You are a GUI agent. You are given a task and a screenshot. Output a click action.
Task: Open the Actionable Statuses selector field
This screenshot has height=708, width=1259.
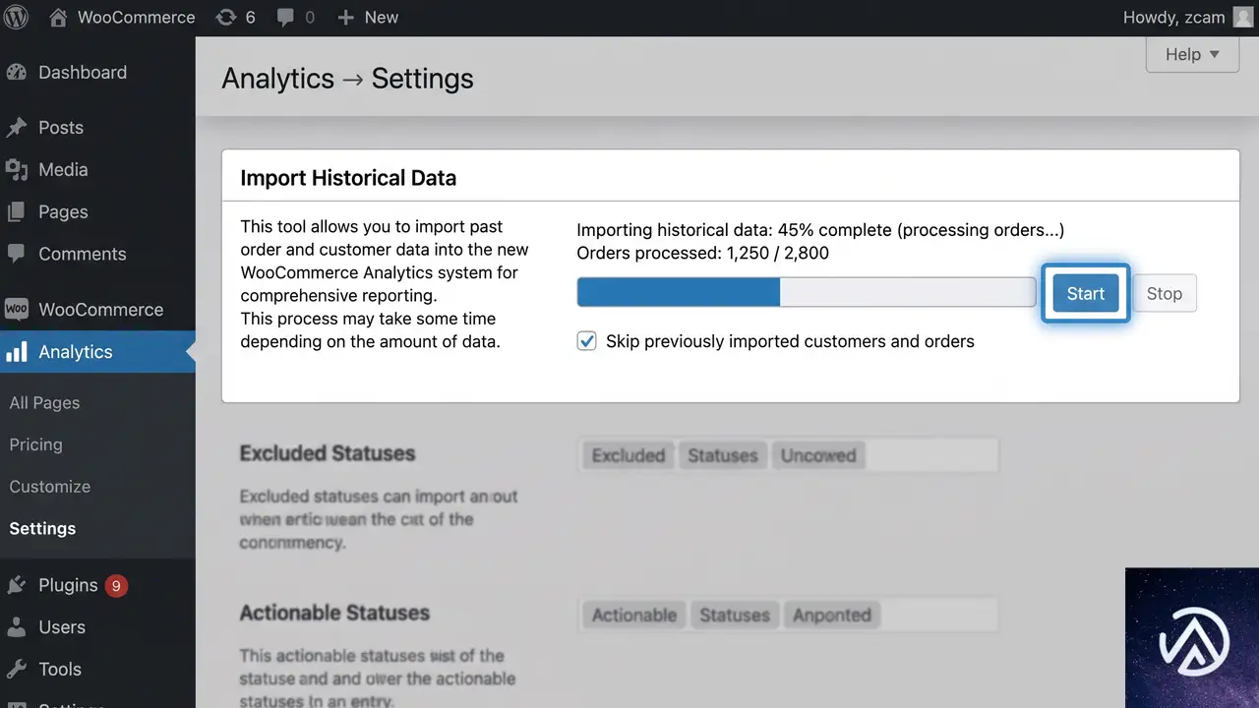[x=788, y=615]
